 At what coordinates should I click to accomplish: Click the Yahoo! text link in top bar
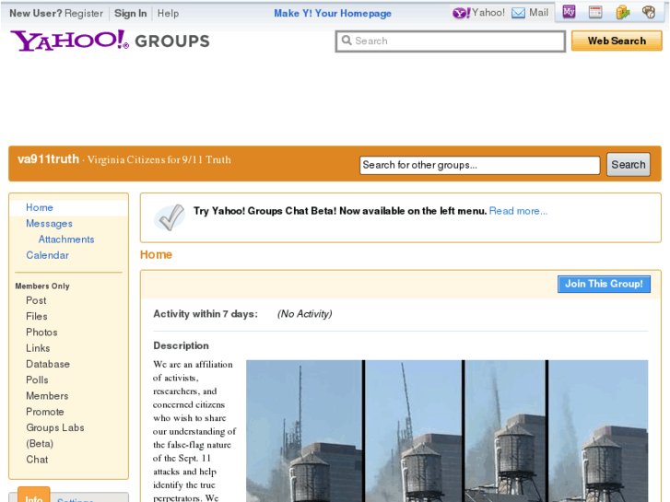click(488, 13)
